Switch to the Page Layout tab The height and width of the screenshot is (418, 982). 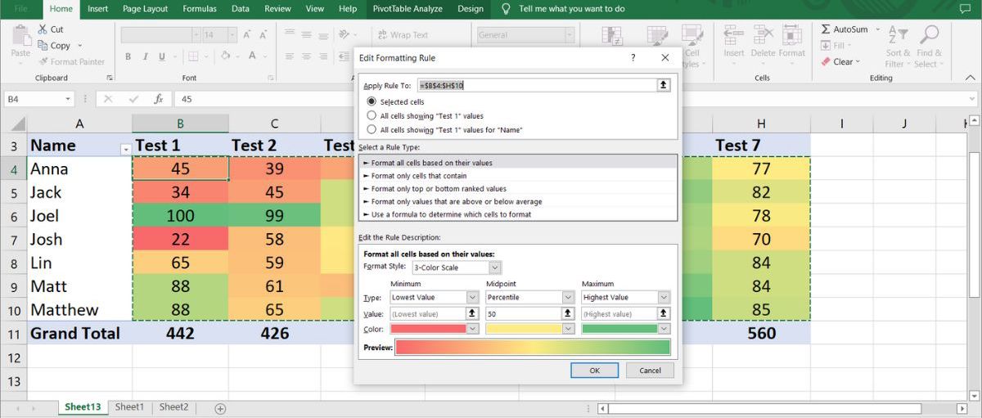pyautogui.click(x=145, y=9)
